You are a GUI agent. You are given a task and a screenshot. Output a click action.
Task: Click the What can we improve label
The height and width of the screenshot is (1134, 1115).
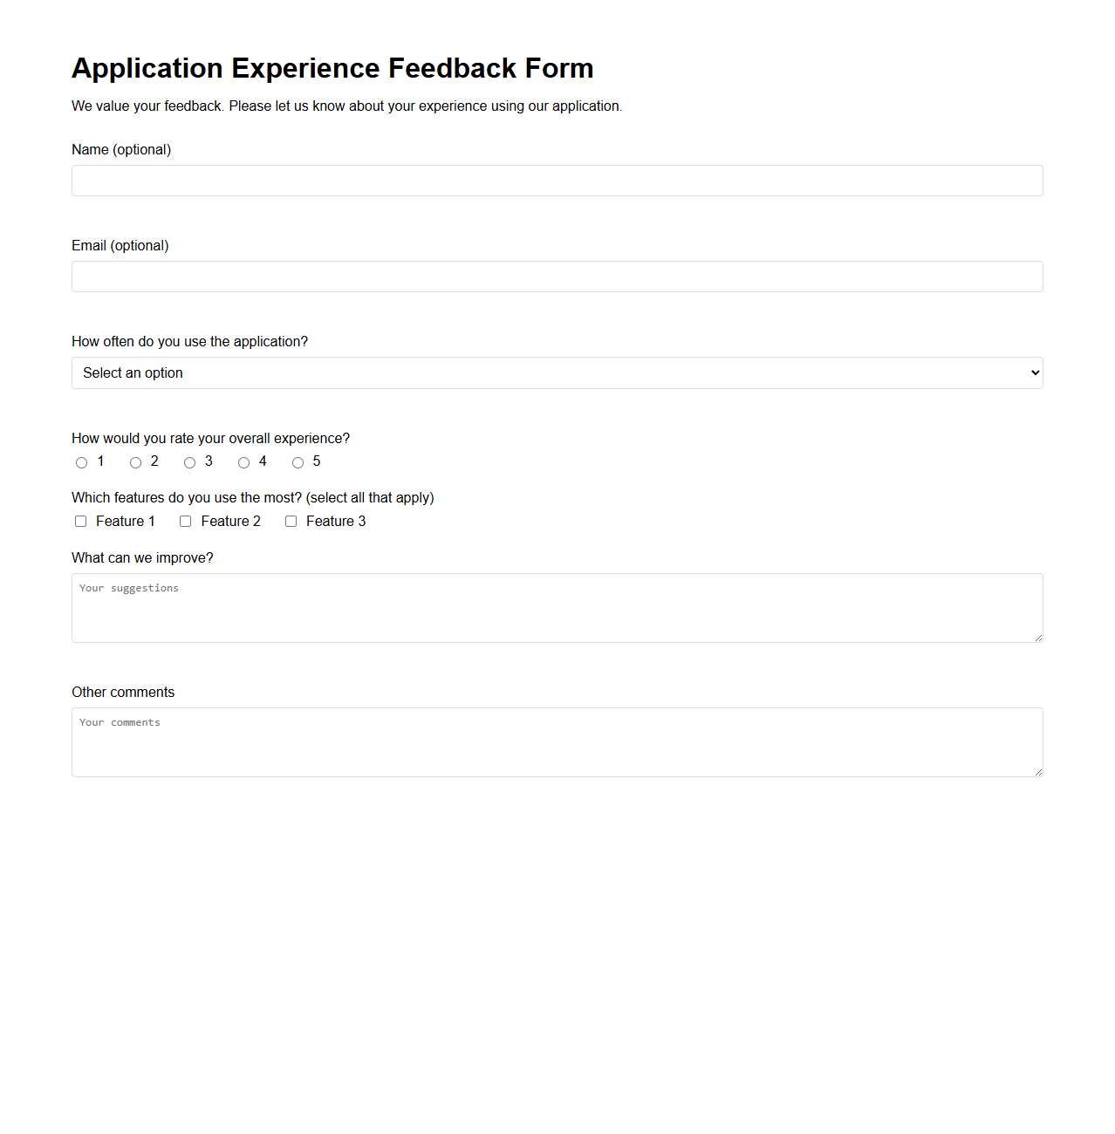point(142,557)
